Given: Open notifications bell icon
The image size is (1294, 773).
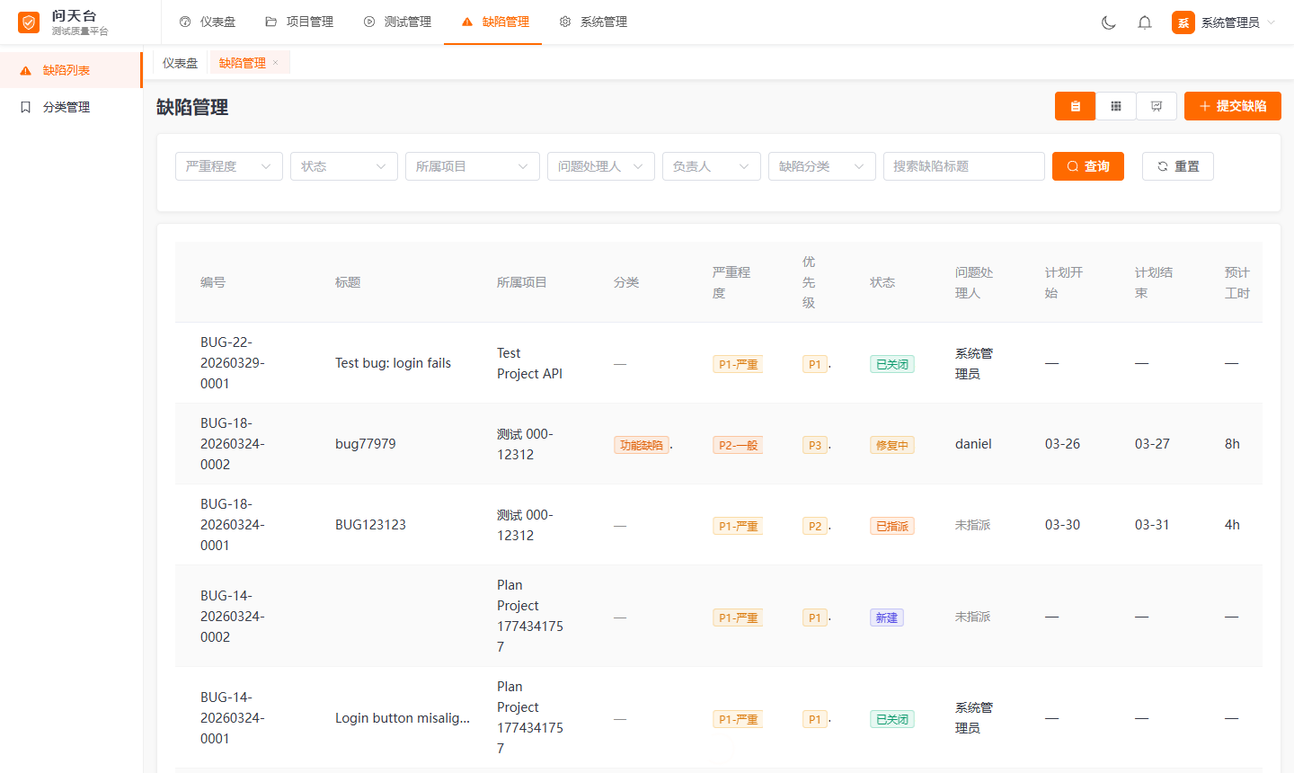Looking at the screenshot, I should tap(1145, 22).
